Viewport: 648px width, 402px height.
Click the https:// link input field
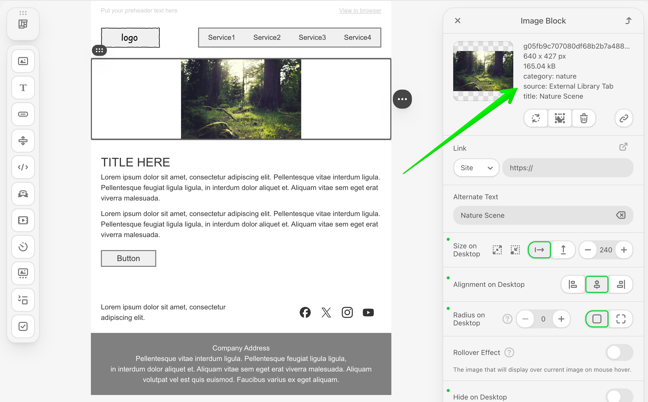pos(568,168)
